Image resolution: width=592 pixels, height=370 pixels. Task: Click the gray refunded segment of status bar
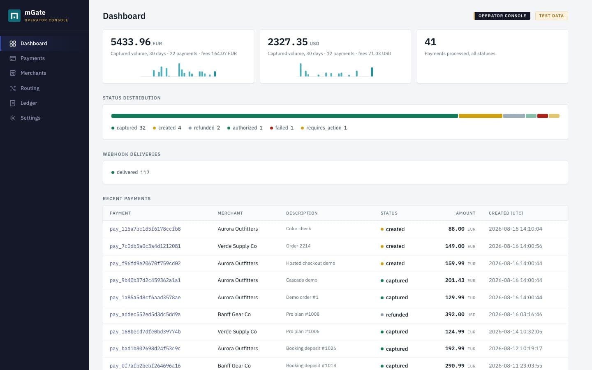[514, 116]
